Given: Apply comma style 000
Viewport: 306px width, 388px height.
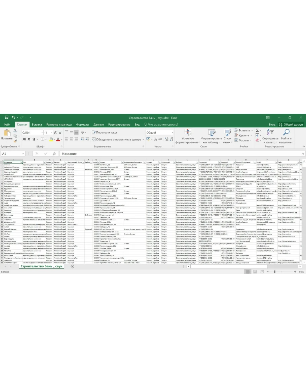Looking at the screenshot, I should click(160, 139).
